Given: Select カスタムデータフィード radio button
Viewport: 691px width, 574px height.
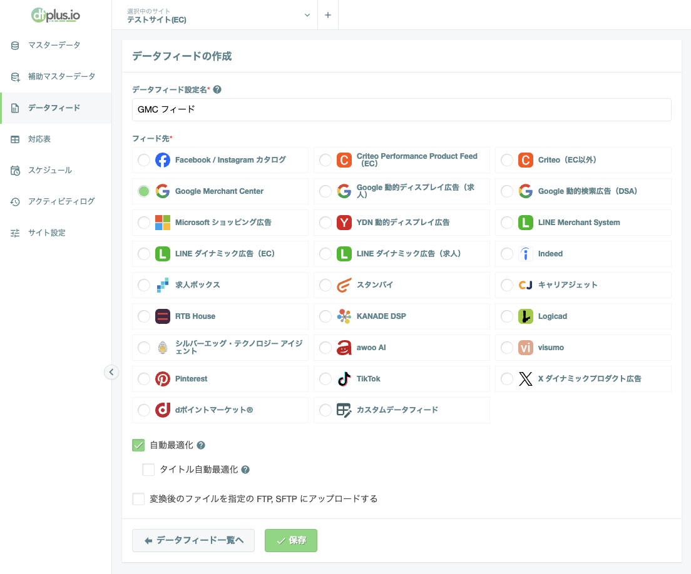Looking at the screenshot, I should point(325,410).
